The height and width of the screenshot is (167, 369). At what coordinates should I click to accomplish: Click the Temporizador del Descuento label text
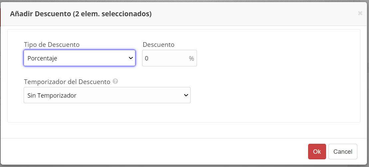67,82
